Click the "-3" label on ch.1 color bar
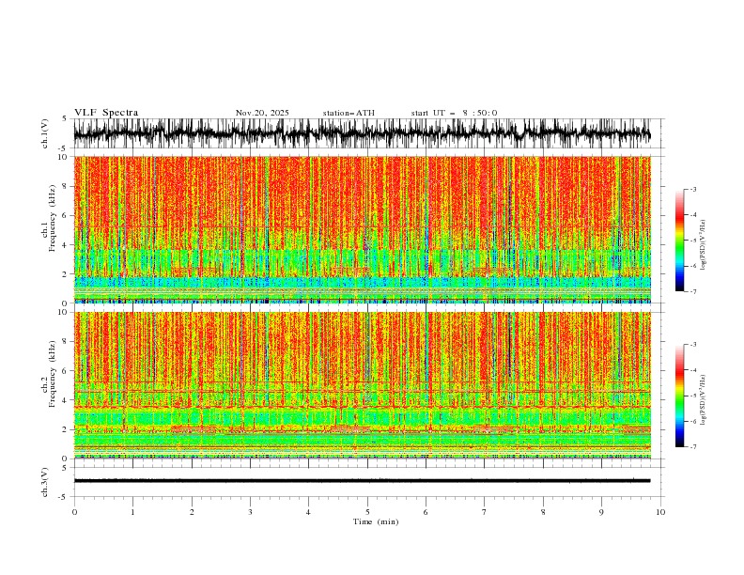The image size is (744, 575). 692,189
